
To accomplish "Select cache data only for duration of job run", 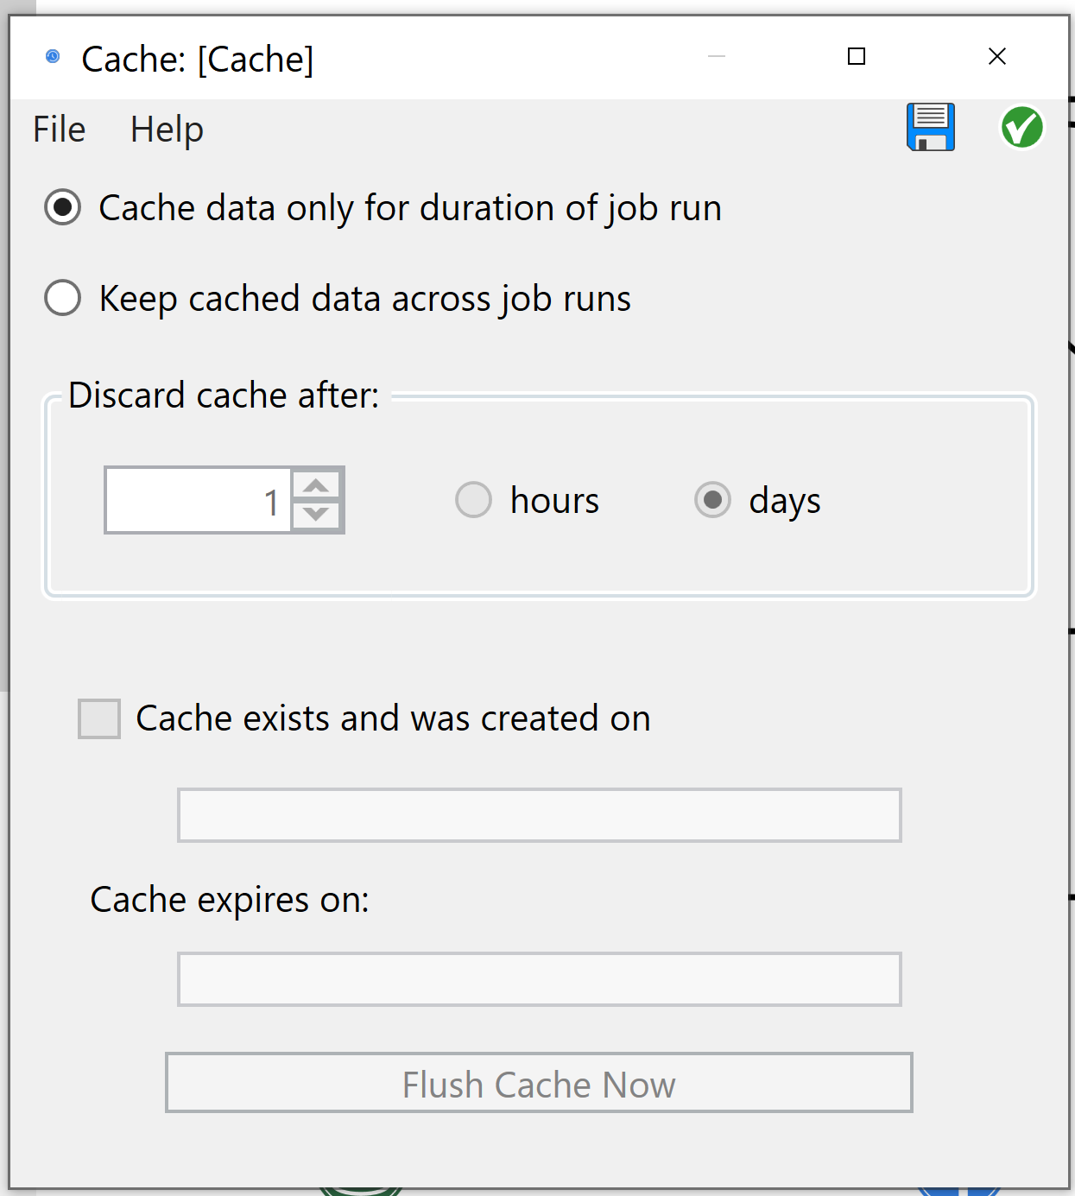I will pyautogui.click(x=61, y=207).
